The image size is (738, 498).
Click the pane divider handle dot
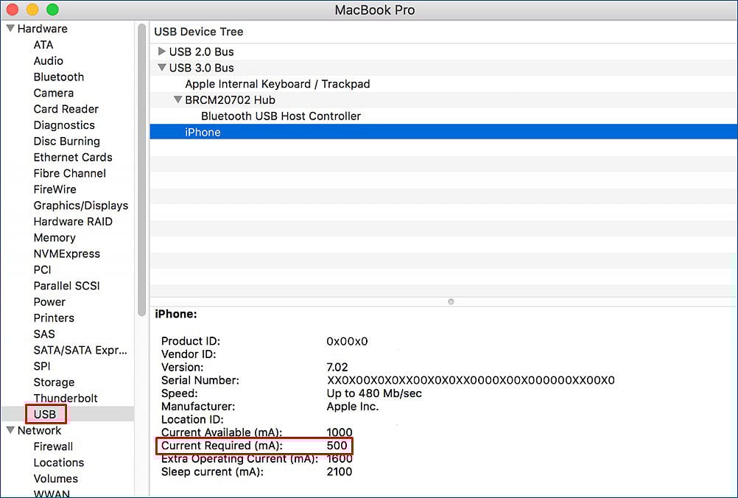451,302
